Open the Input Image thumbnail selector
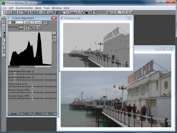Viewport: 177px width, 133px height. [x=22, y=28]
